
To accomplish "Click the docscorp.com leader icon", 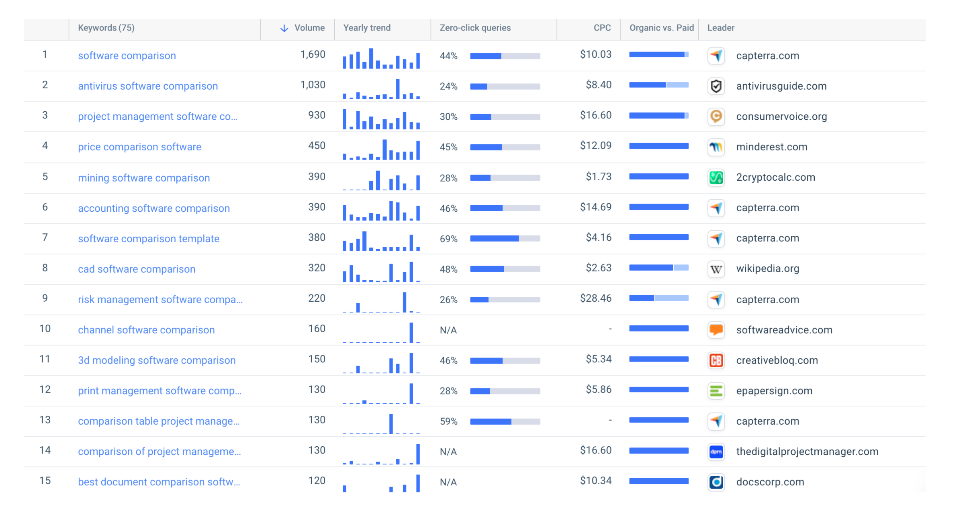I will coord(716,482).
